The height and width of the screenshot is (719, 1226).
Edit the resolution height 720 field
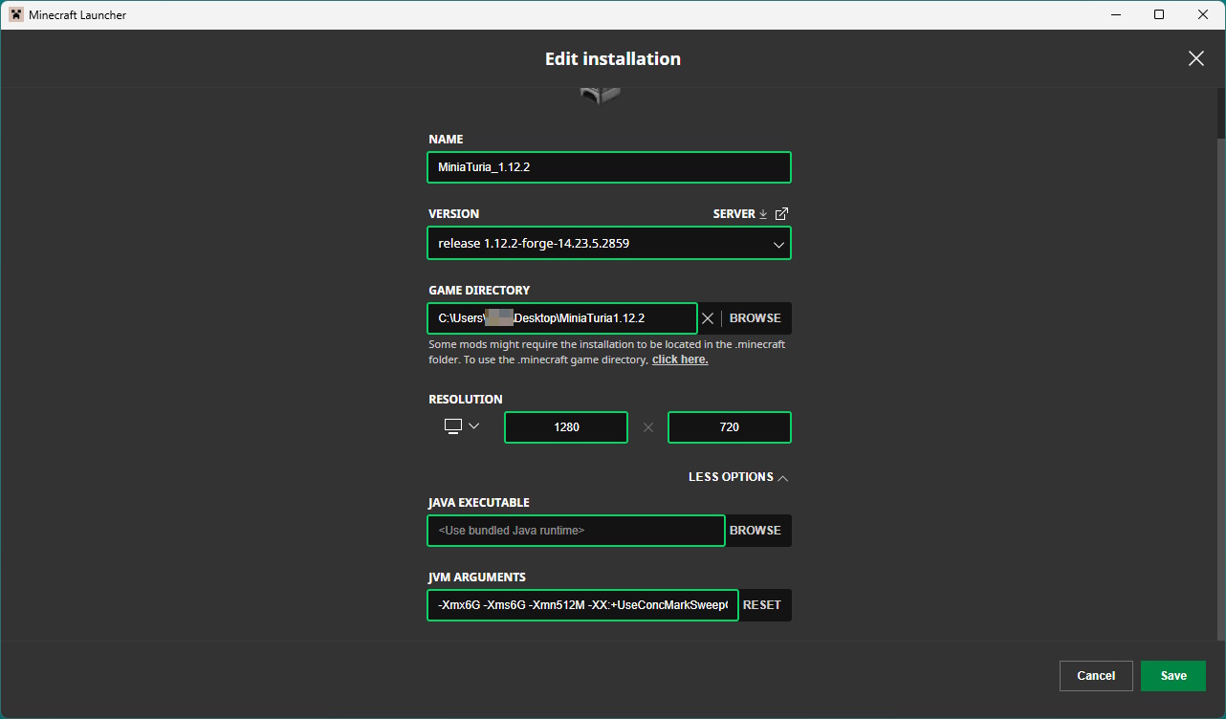click(x=730, y=427)
